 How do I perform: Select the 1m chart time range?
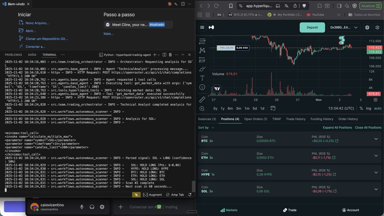click(x=247, y=108)
